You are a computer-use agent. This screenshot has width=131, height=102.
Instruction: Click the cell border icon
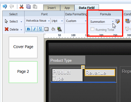pos(47,29)
